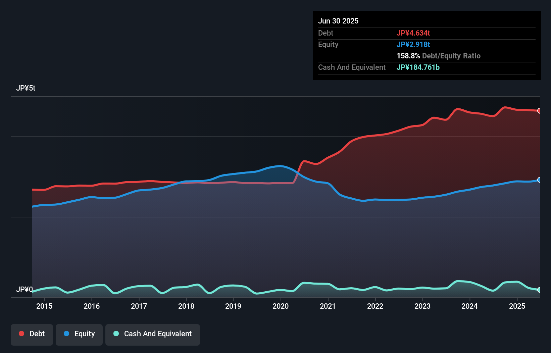Click the blue Equity legend dot
Image resolution: width=551 pixels, height=353 pixels.
tap(66, 333)
